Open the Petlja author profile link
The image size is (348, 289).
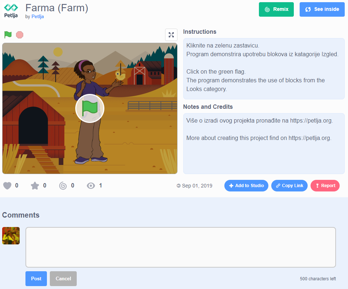pos(37,17)
